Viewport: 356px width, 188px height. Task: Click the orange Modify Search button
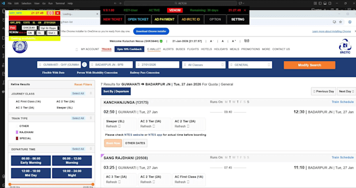tap(309, 65)
